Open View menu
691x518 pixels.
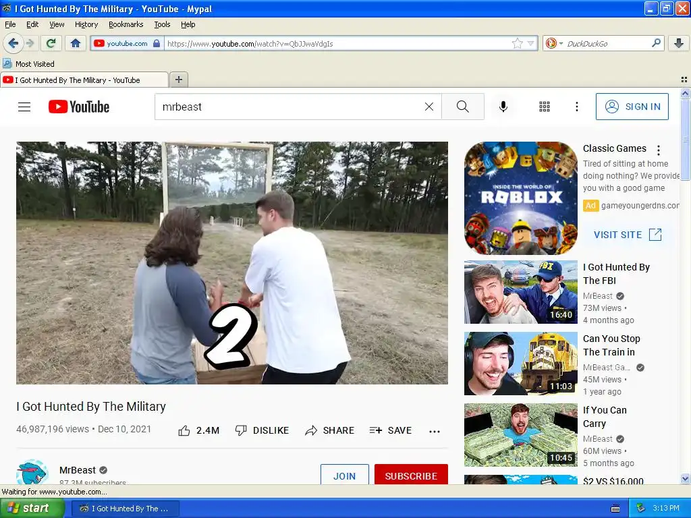(57, 24)
